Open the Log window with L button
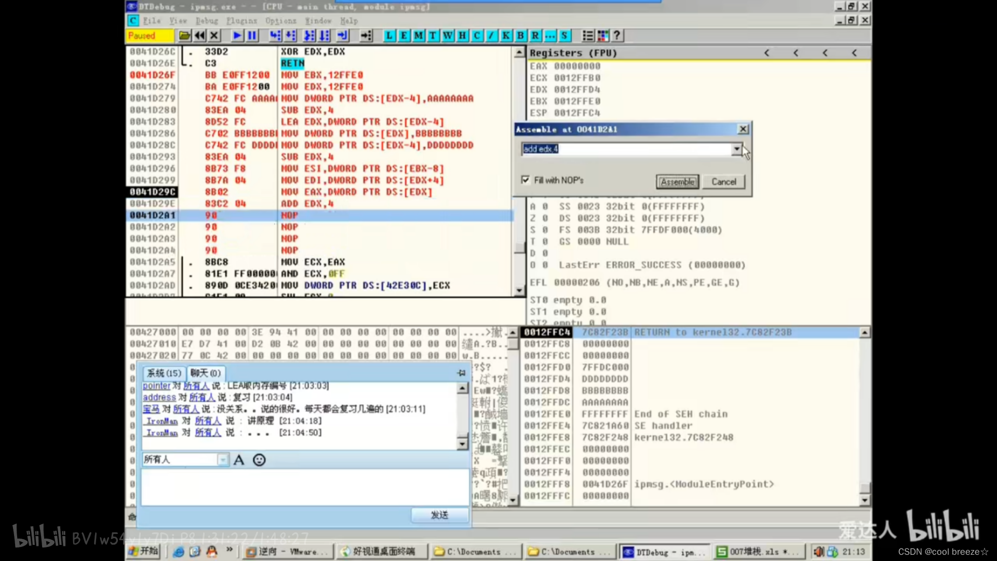The height and width of the screenshot is (561, 997). pyautogui.click(x=389, y=35)
